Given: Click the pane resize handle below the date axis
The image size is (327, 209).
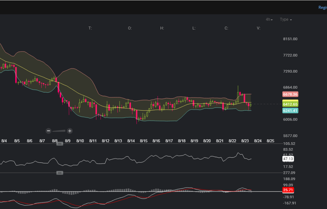Looking at the screenshot, I should 60,144.
